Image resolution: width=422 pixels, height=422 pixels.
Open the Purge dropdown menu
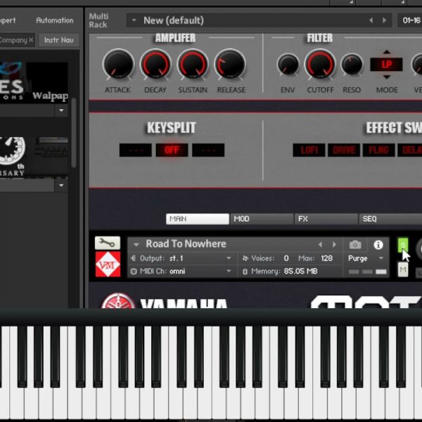[x=381, y=258]
